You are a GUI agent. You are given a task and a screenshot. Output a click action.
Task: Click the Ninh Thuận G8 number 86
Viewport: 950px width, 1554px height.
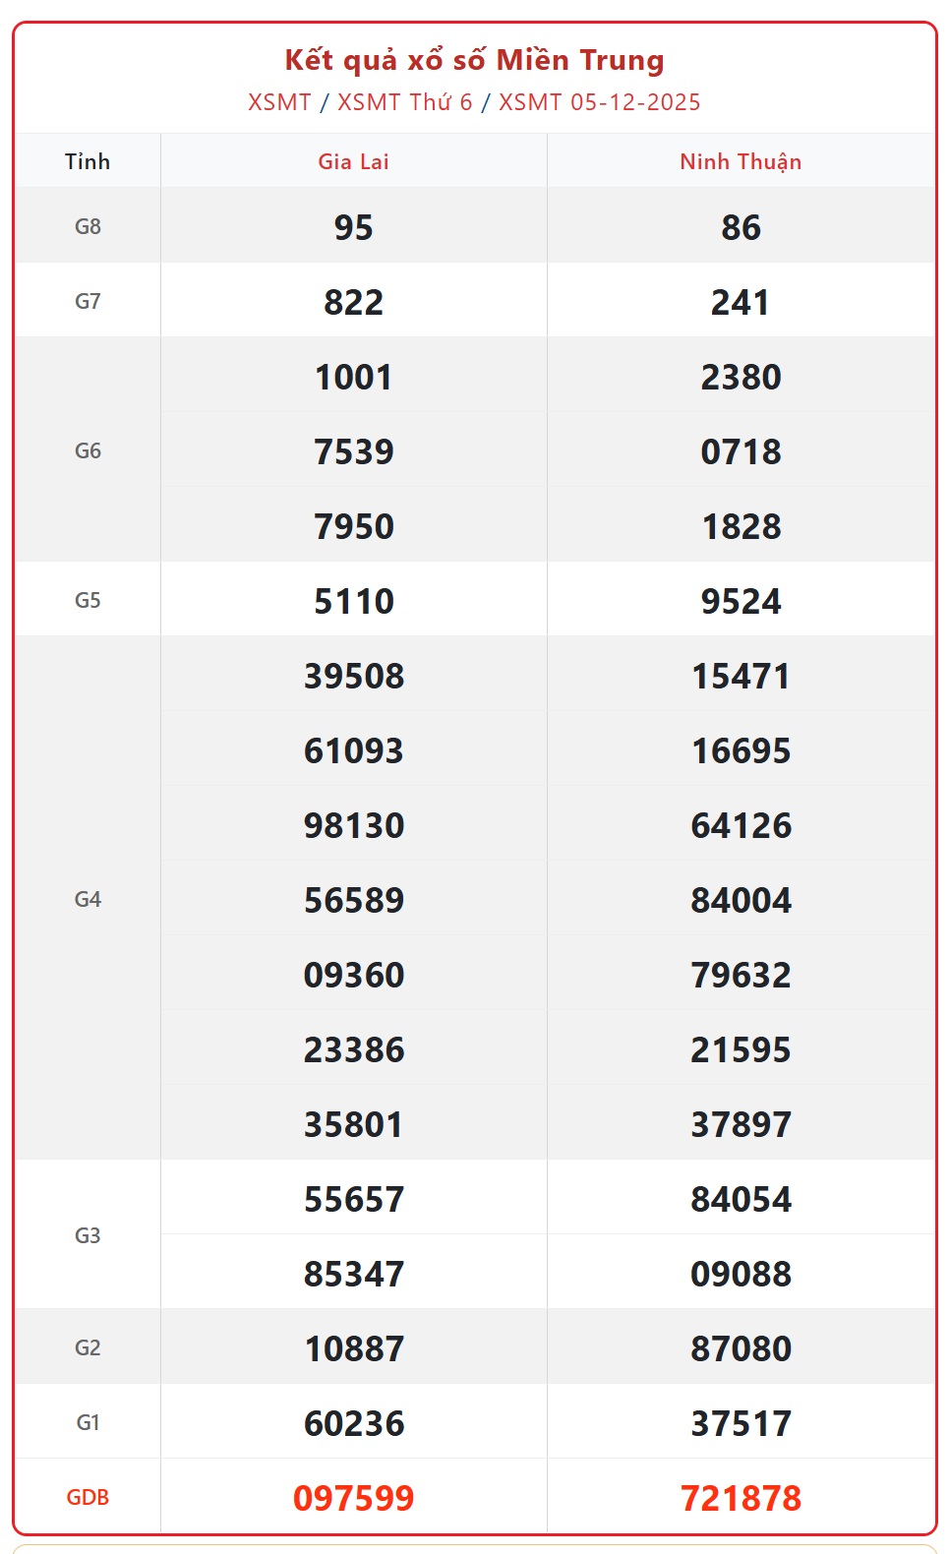(x=741, y=227)
